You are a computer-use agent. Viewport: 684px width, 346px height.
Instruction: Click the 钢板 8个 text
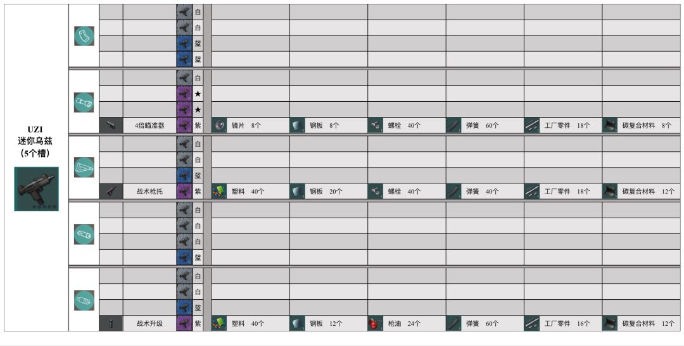(324, 125)
